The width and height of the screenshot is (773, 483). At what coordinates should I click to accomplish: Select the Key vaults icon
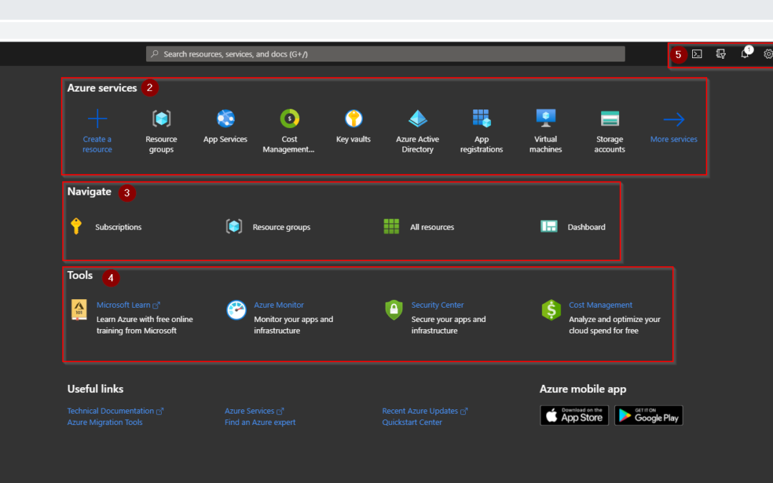354,119
